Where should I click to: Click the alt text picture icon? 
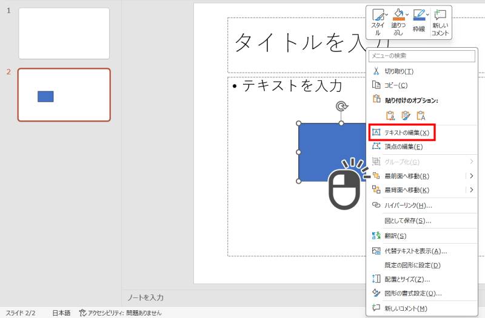(376, 251)
